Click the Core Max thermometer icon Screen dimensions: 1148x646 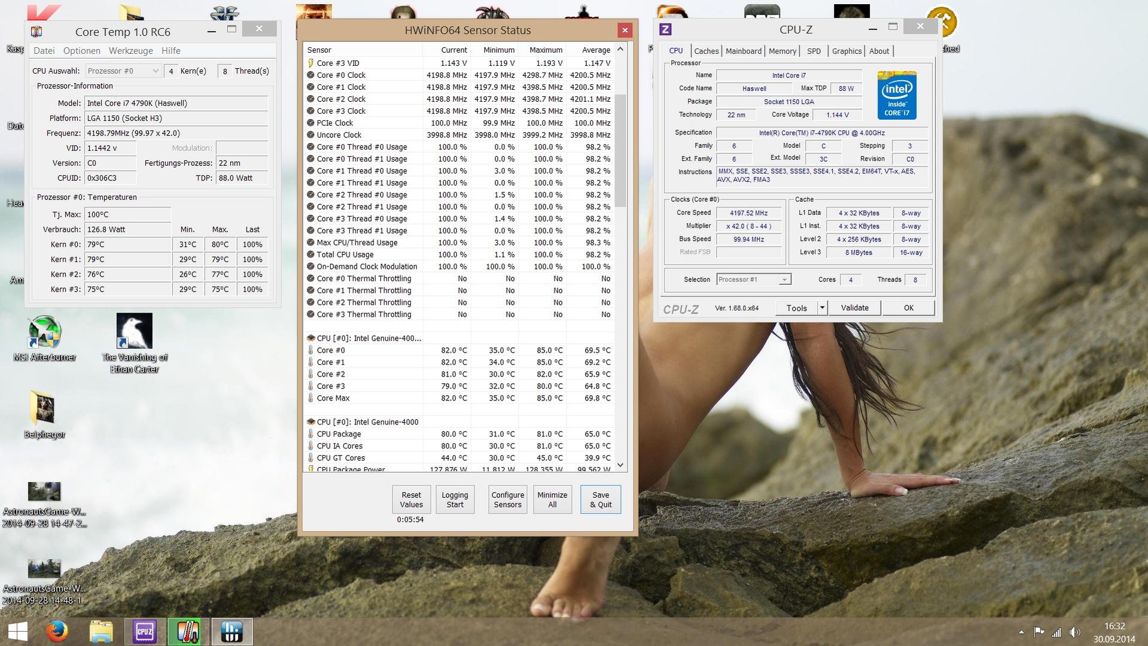tap(310, 398)
